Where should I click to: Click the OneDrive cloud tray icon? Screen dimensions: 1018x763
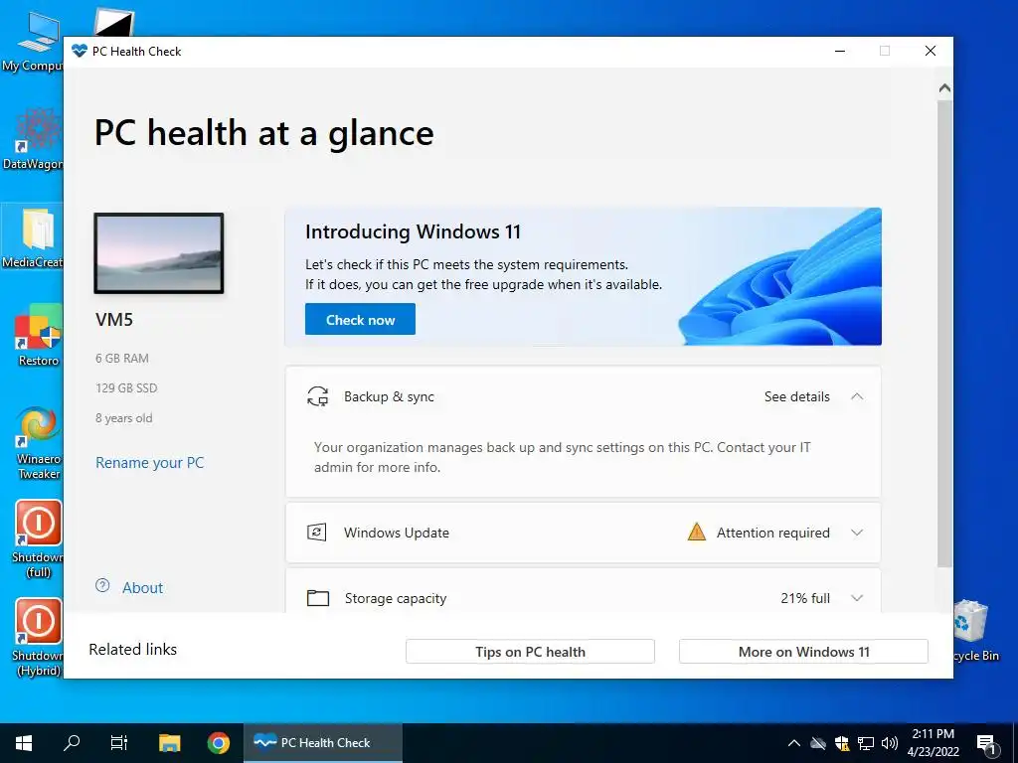tap(818, 743)
